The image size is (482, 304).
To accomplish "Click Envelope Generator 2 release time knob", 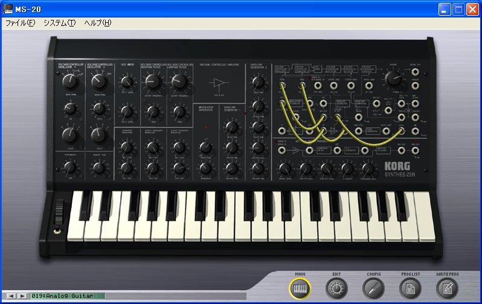I will (x=259, y=168).
